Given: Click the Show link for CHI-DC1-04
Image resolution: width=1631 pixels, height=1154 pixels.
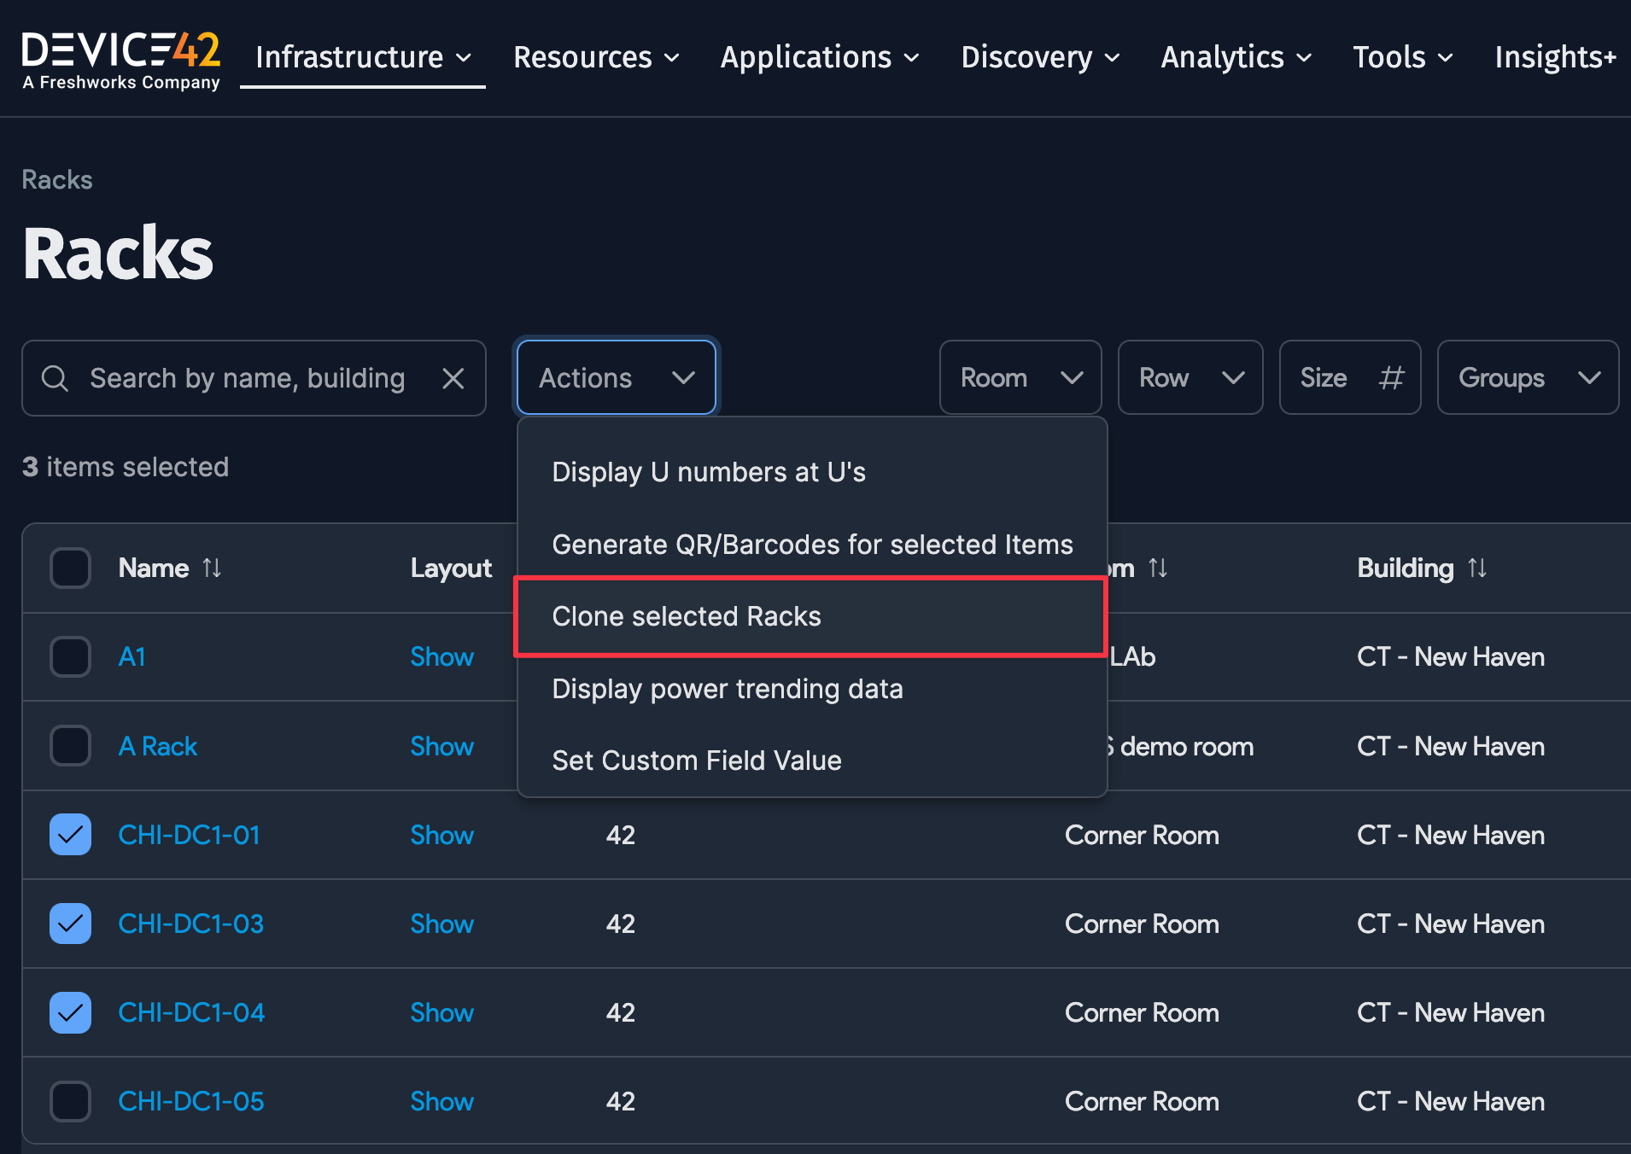Looking at the screenshot, I should (x=441, y=1012).
